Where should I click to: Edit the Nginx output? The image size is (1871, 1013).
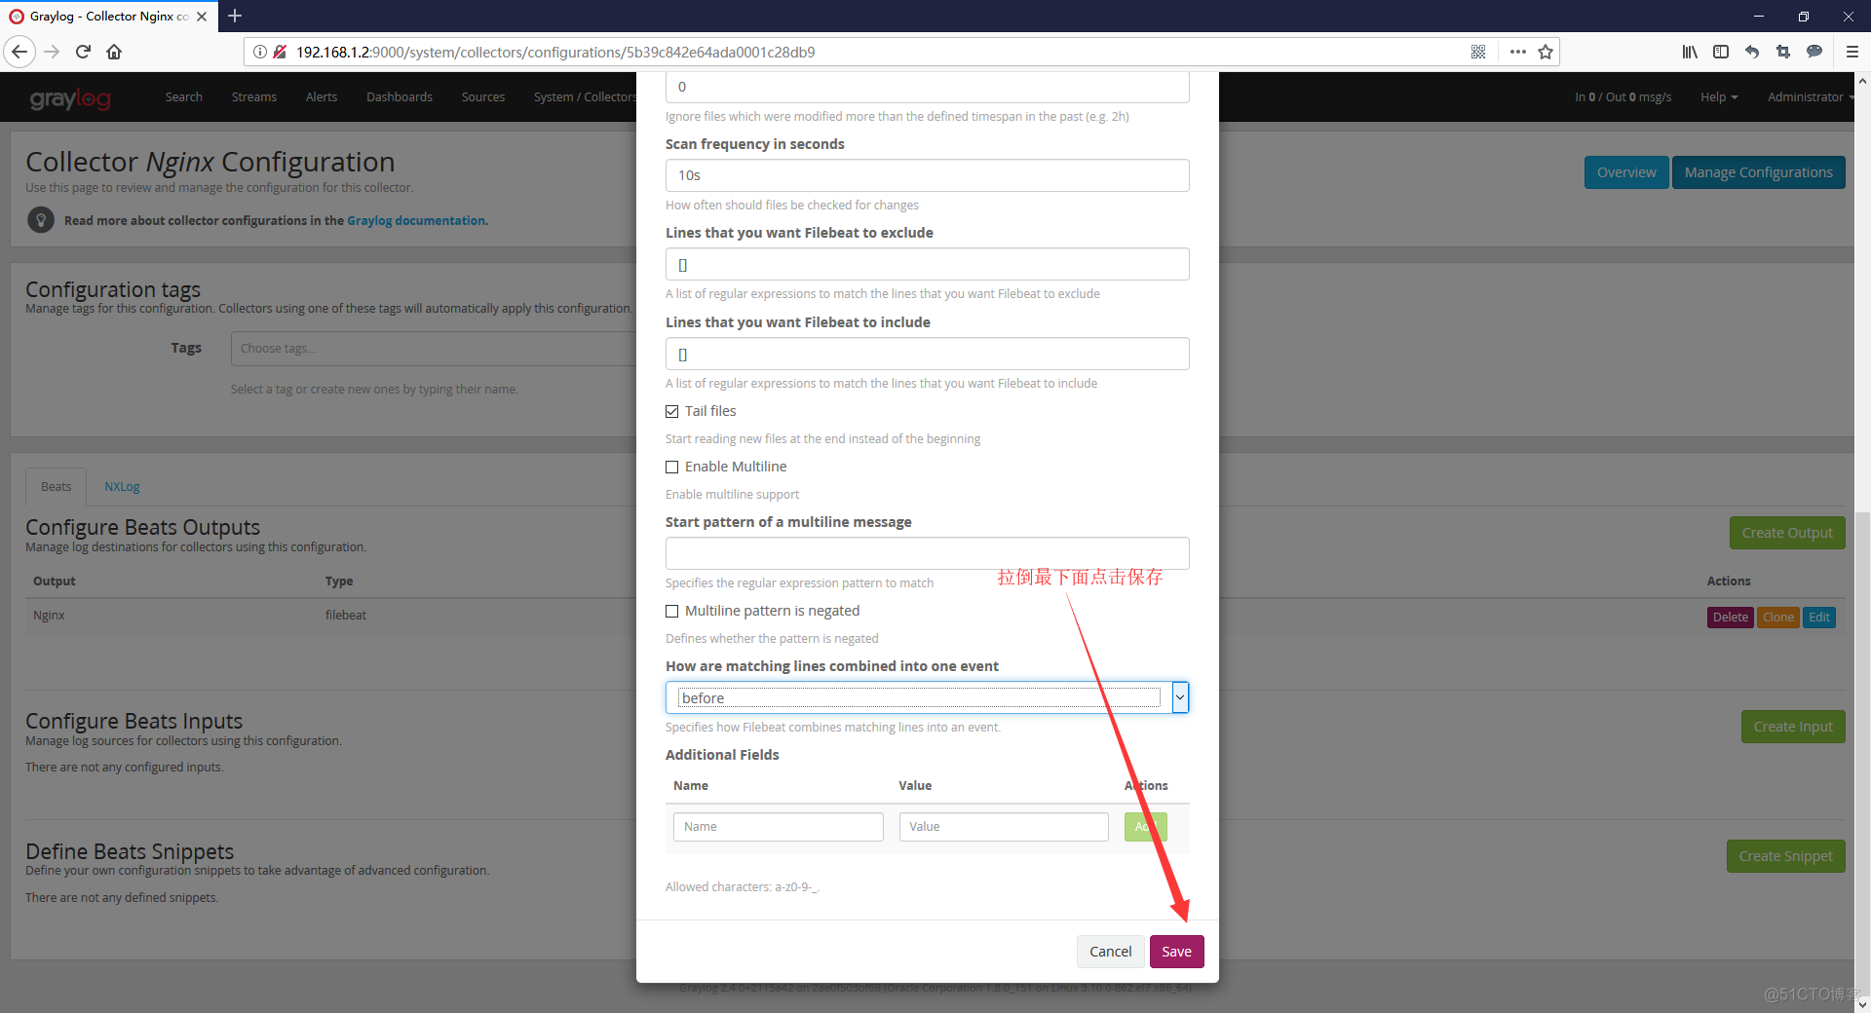click(x=1818, y=618)
